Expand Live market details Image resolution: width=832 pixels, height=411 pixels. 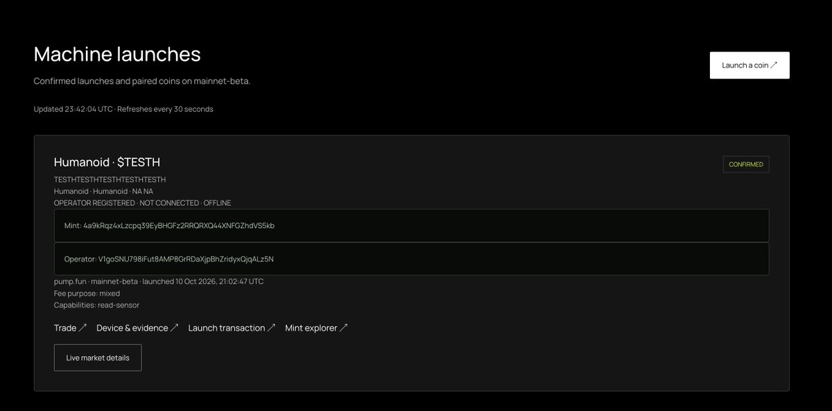(98, 358)
